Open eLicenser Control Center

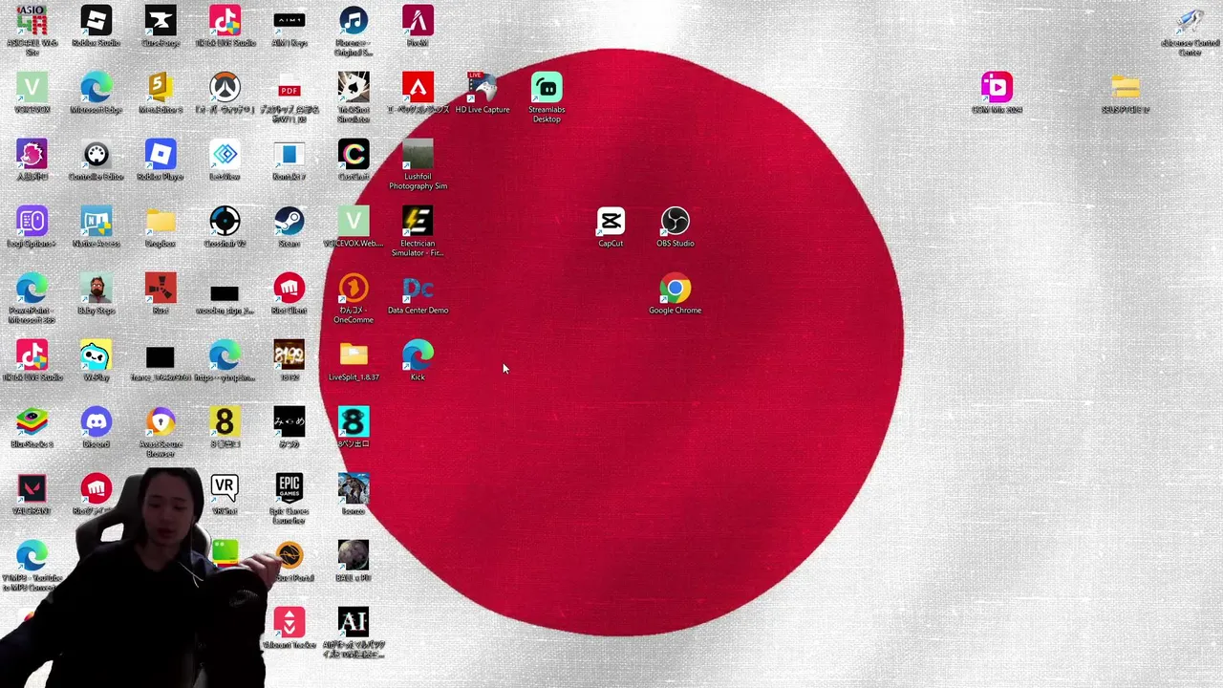[1190, 21]
